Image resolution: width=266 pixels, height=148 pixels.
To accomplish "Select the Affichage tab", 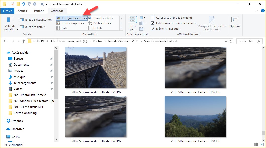I will 57,11.
